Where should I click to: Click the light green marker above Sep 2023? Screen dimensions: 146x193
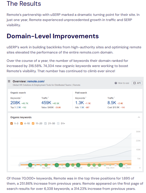(x=46, y=165)
